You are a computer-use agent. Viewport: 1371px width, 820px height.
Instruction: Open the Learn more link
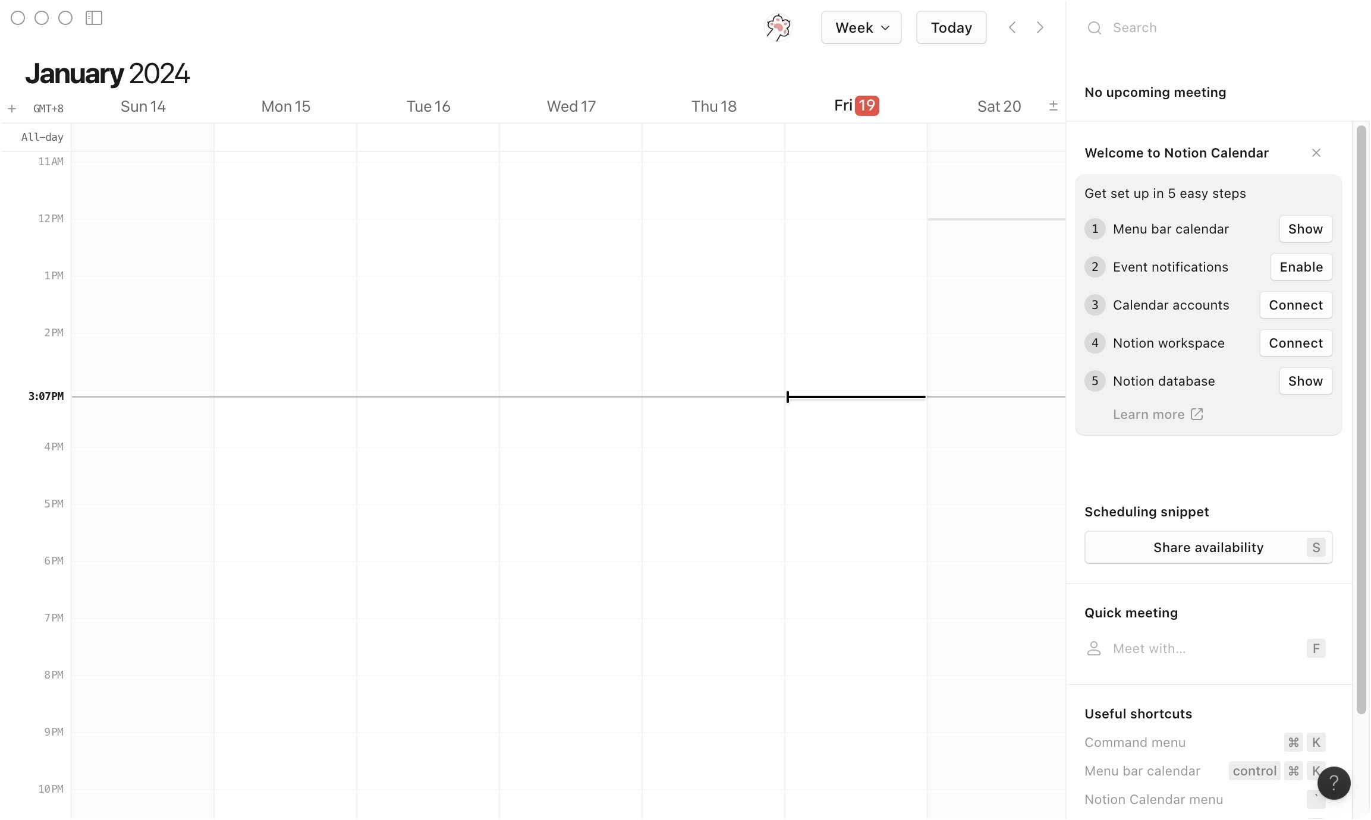pos(1158,414)
